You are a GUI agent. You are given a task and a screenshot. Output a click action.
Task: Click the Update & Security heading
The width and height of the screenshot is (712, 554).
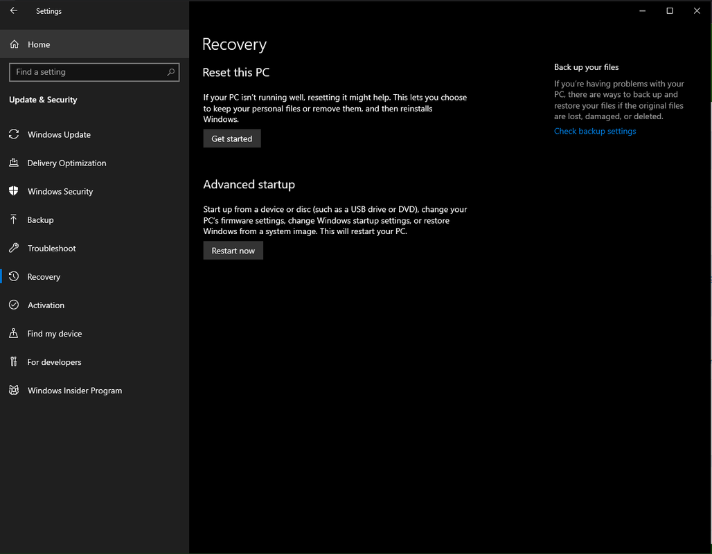43,100
